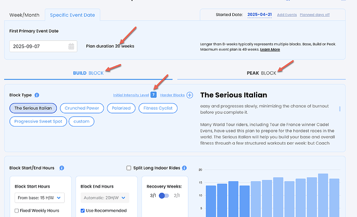Image resolution: width=357 pixels, height=217 pixels.
Task: Select the Specific Event Date tab
Action: (72, 15)
